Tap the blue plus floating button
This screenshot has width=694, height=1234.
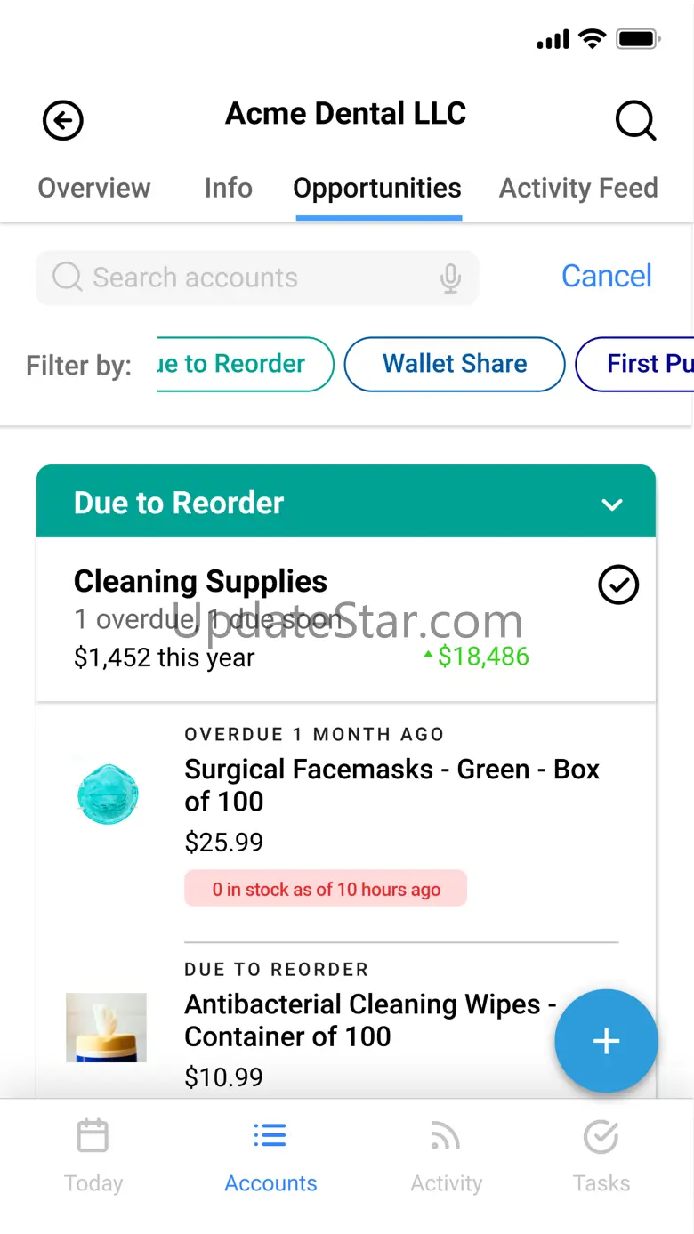click(x=606, y=1041)
